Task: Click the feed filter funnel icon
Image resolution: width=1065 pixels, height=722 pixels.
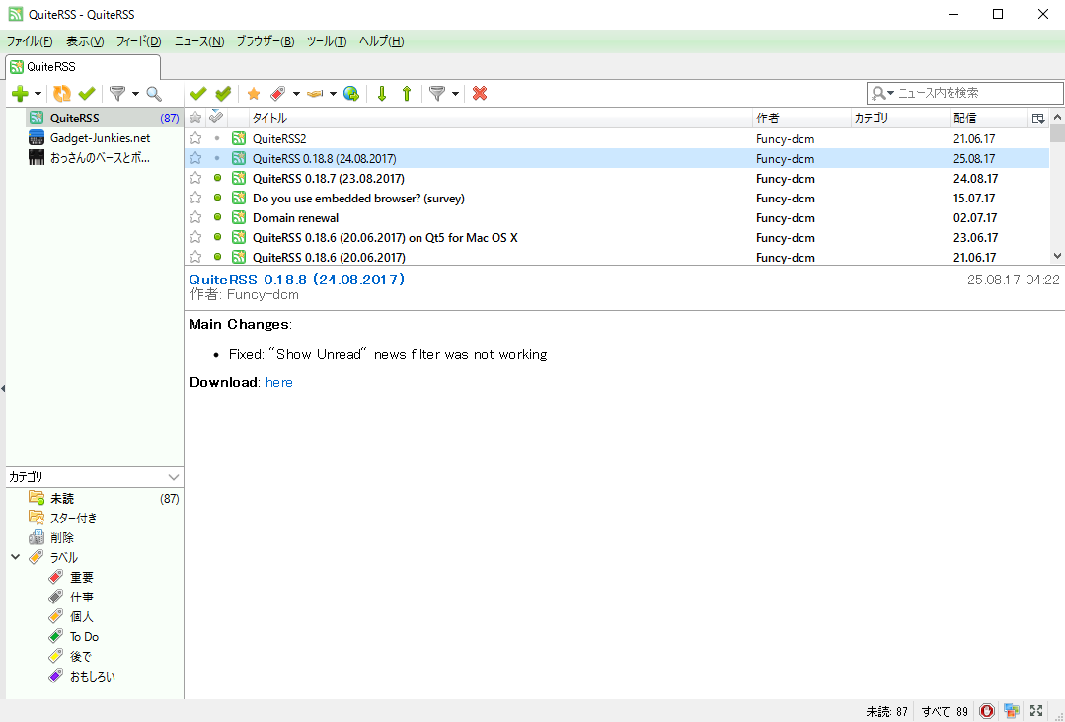Action: point(118,93)
